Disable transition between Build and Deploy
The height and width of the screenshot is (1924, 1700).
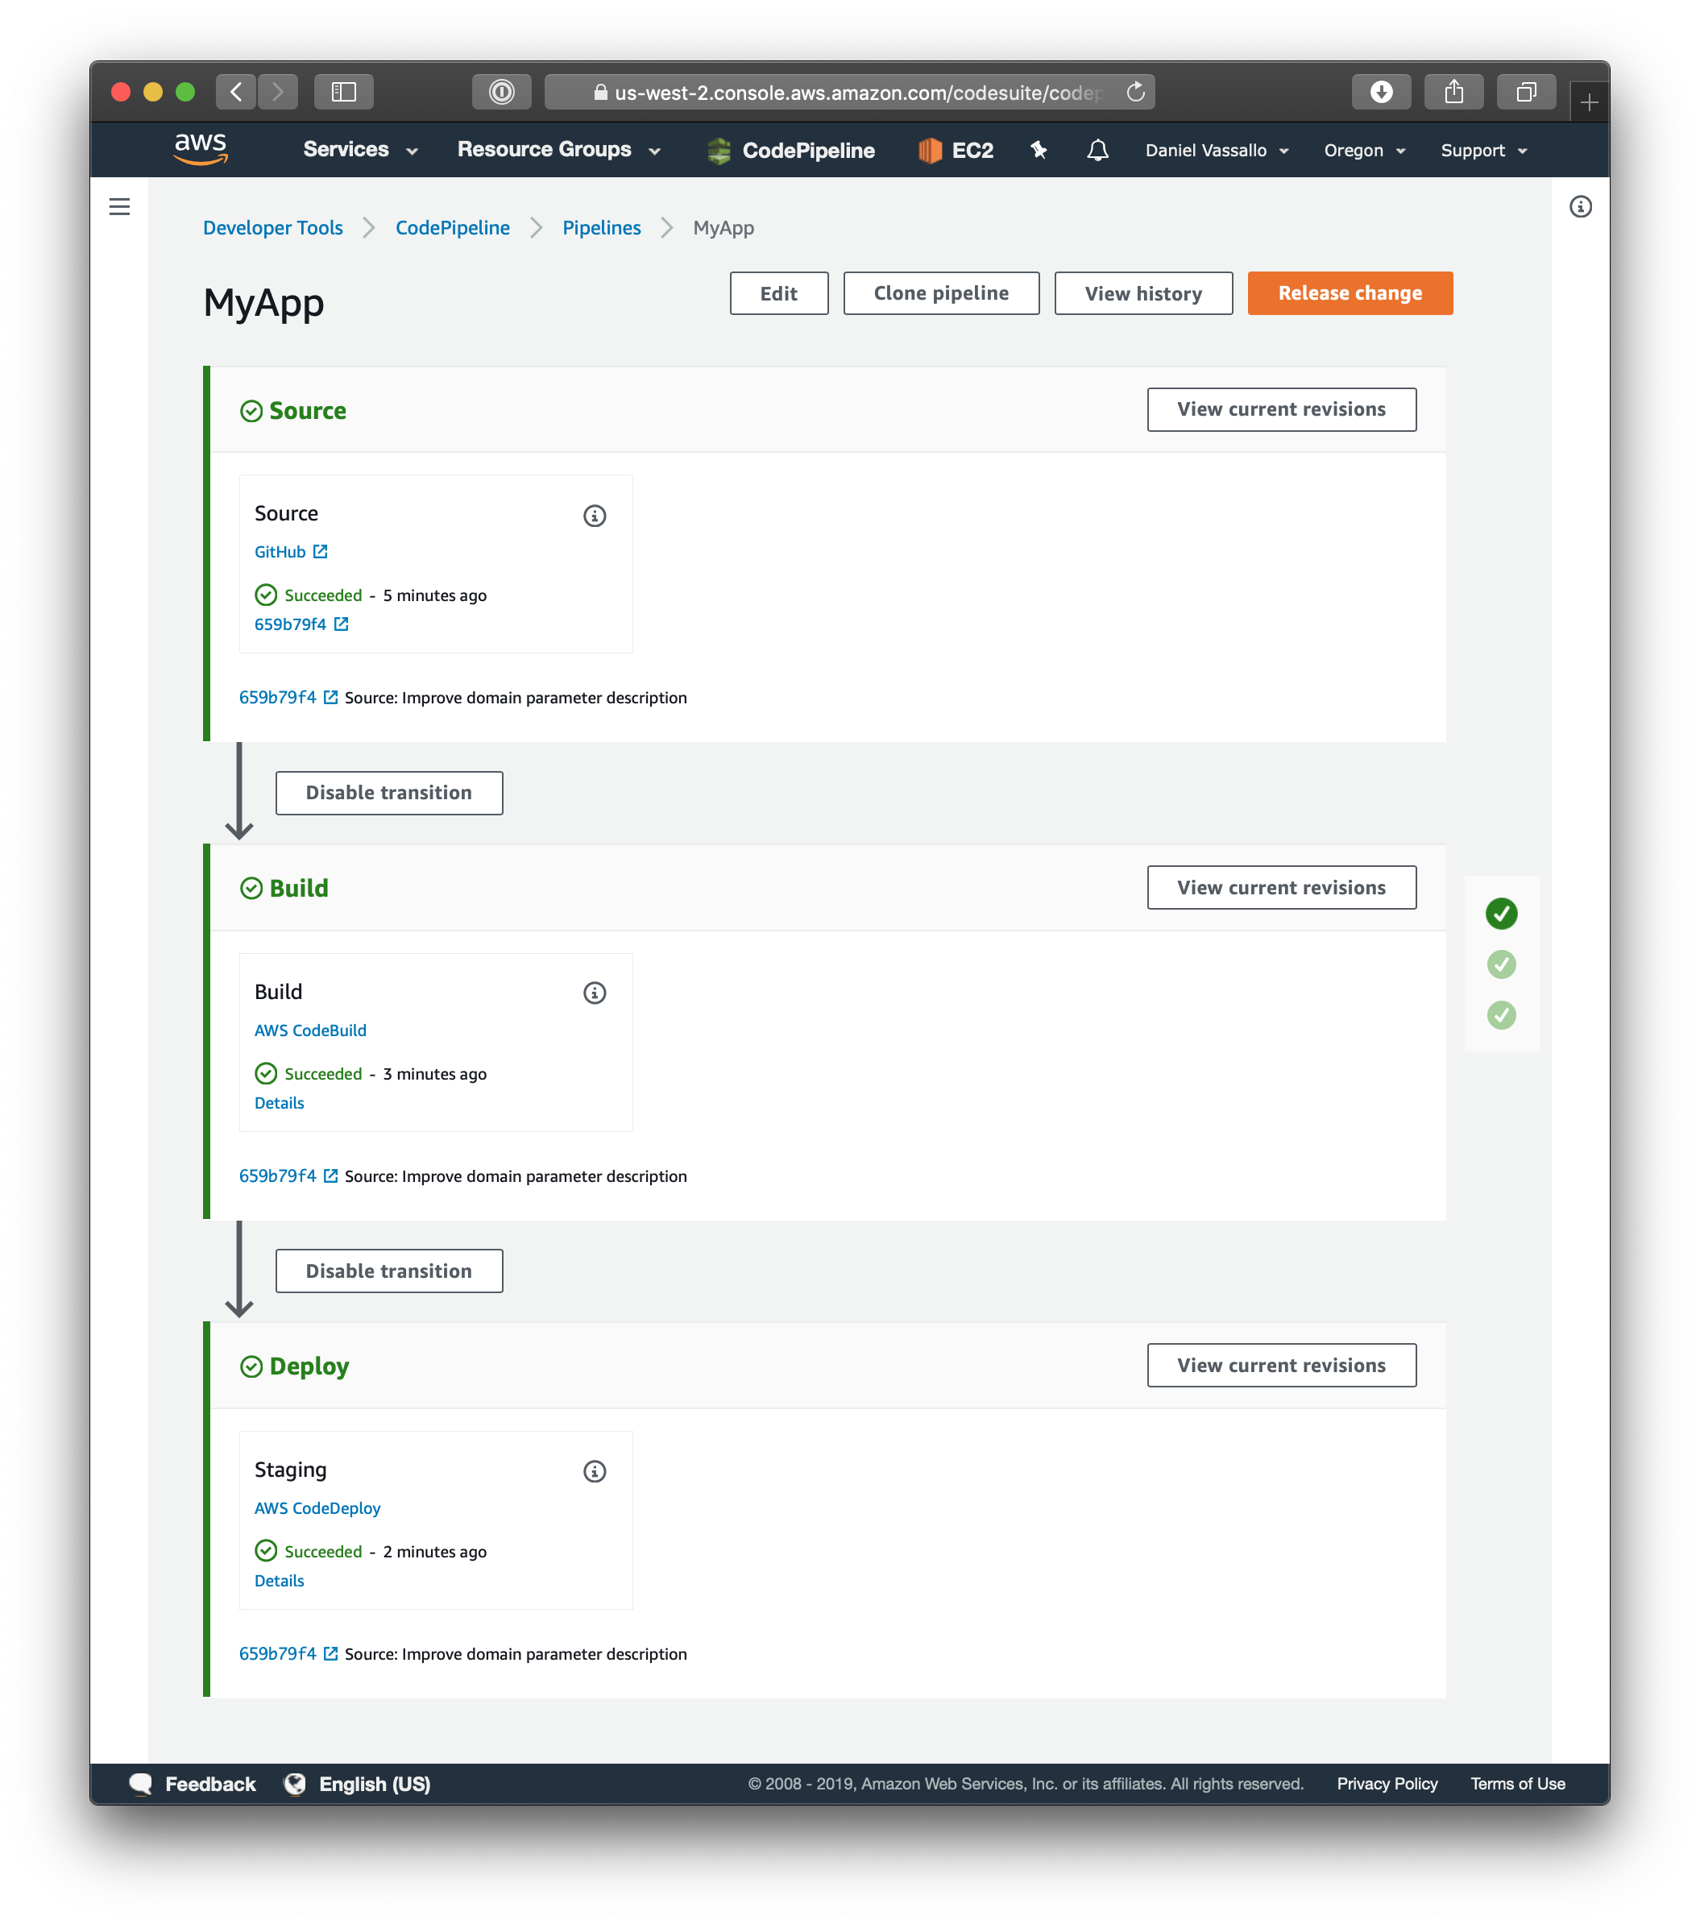389,1271
